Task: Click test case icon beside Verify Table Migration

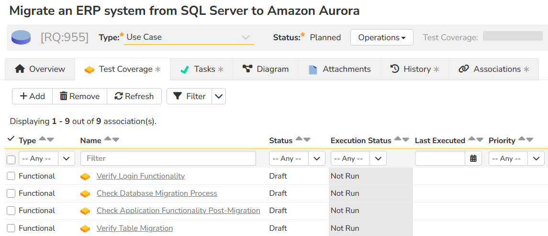Action: coord(85,228)
